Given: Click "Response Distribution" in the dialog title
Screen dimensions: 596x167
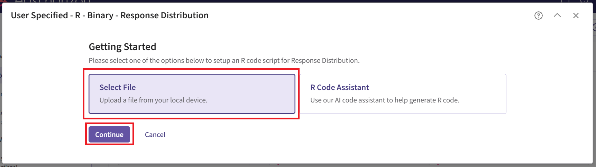Looking at the screenshot, I should 164,16.
